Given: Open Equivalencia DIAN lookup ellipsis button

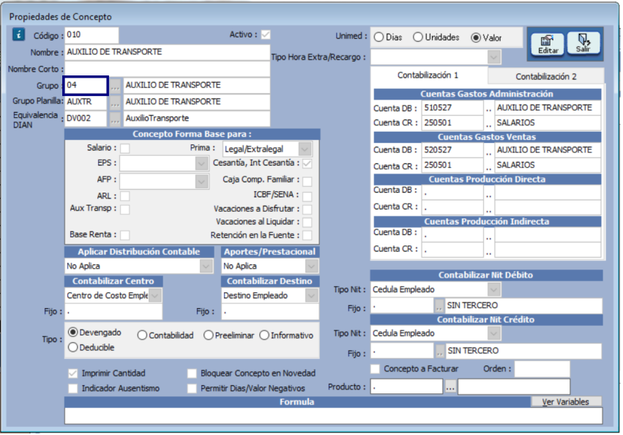Looking at the screenshot, I should coord(115,119).
